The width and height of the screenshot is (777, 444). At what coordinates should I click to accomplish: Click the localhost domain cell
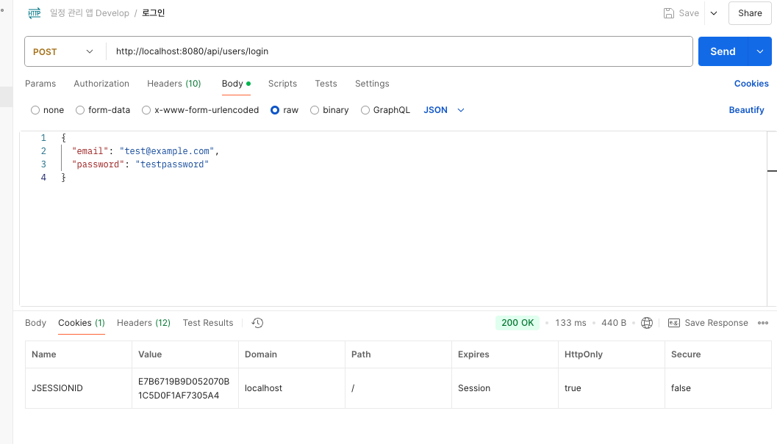tap(292, 388)
